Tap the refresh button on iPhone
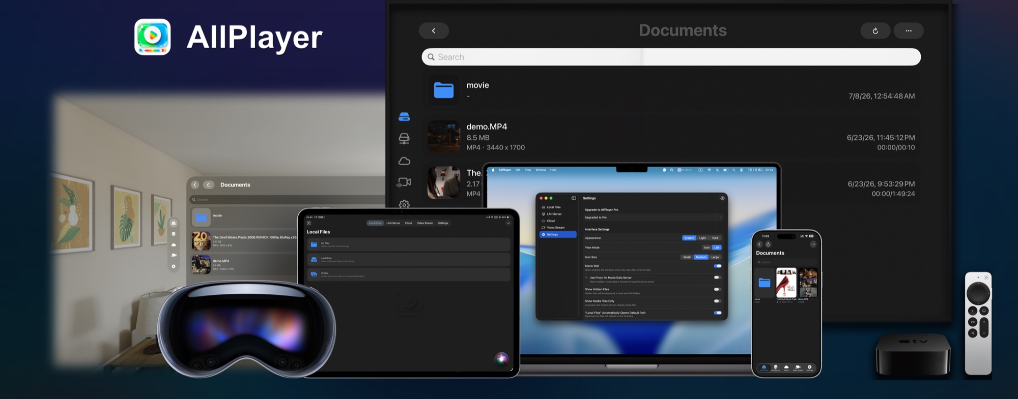Image resolution: width=1018 pixels, height=399 pixels. point(768,244)
